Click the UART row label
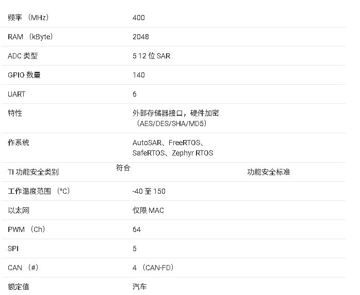Viewport: 360px width, 295px height. (17, 94)
